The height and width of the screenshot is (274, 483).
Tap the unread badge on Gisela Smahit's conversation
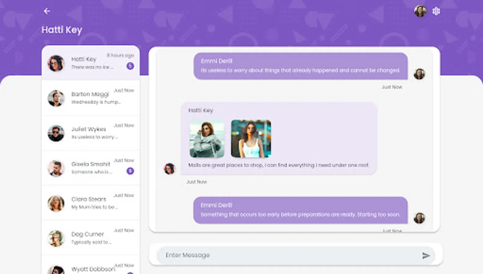[x=130, y=171]
